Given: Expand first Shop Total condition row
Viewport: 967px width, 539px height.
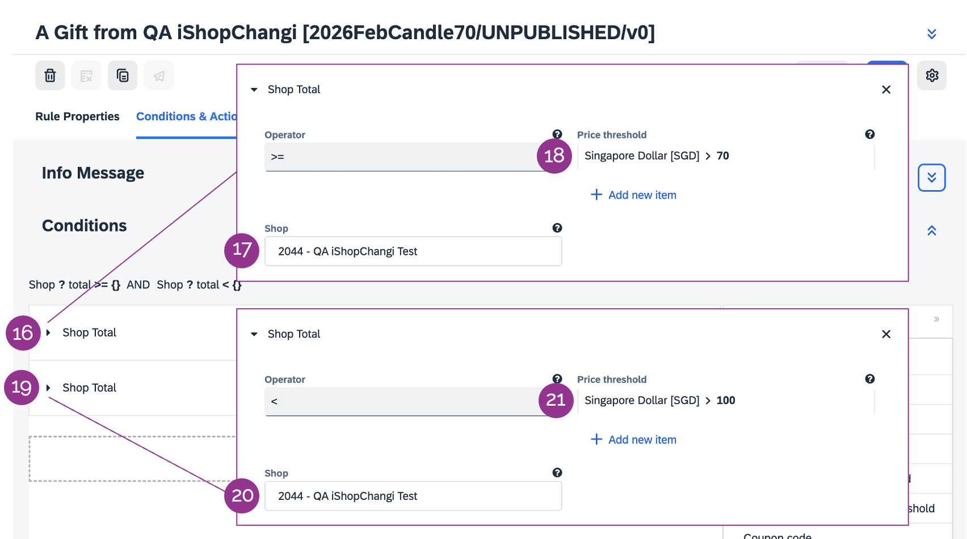Looking at the screenshot, I should [49, 332].
